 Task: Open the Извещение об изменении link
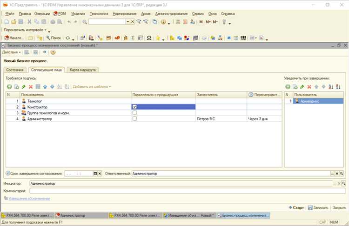tap(29, 198)
